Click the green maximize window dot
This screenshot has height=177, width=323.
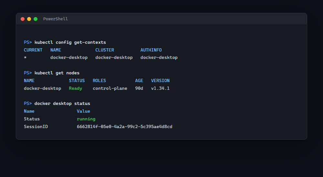click(x=36, y=19)
